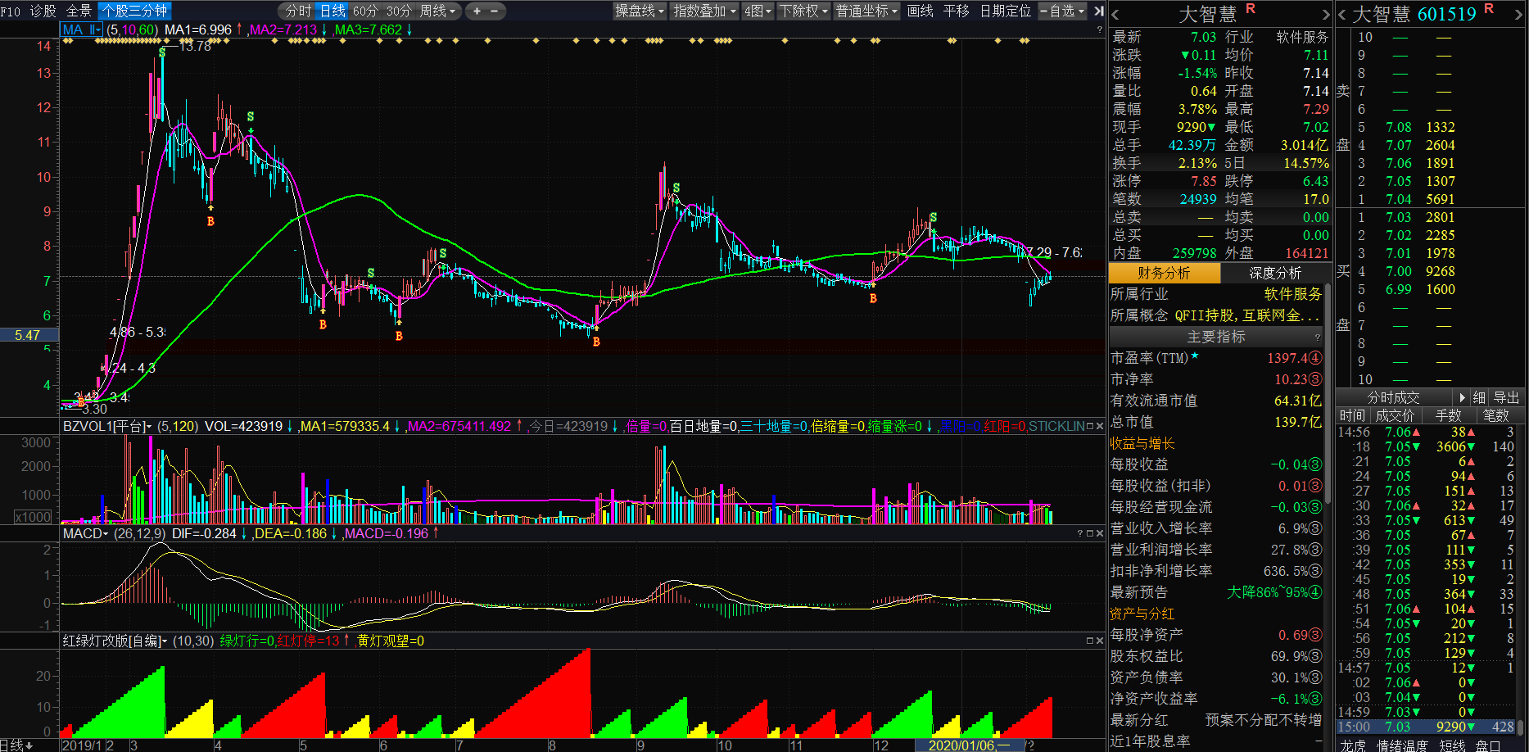Open the 普通坐标 coordinate dropdown
The image size is (1529, 752).
point(867,11)
